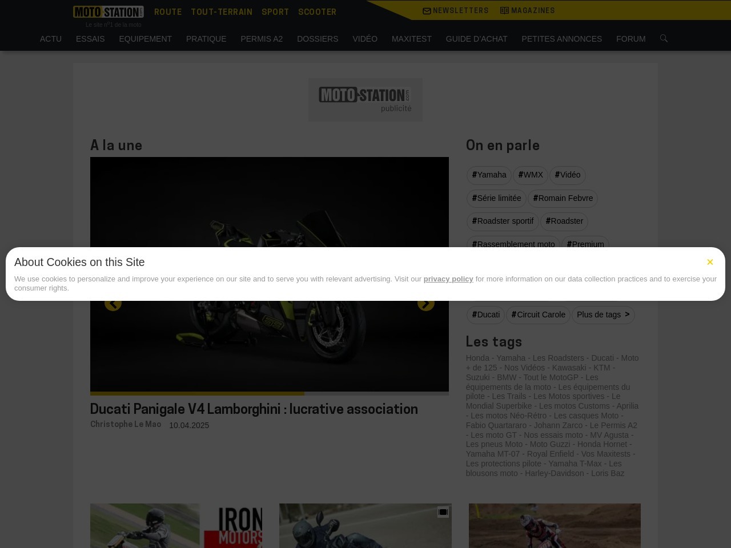The width and height of the screenshot is (731, 548).
Task: Open the MV Agusta tag link
Action: point(609,435)
